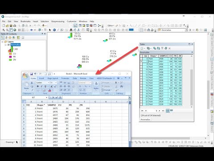Image resolution: width=214 pixels, height=161 pixels.
Task: Click the Styles button in Excel ribbon
Action: (x=96, y=86)
